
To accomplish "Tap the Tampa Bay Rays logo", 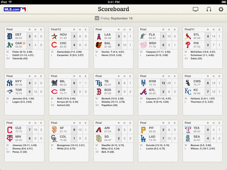I will [99, 83].
